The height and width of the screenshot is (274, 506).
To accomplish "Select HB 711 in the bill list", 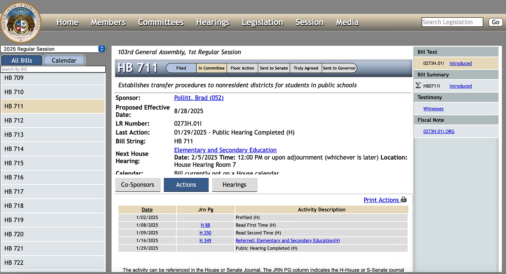I will pos(53,106).
